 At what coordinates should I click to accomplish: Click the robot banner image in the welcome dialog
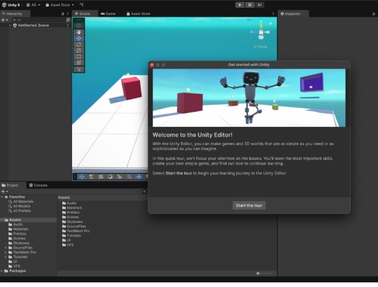(249, 98)
